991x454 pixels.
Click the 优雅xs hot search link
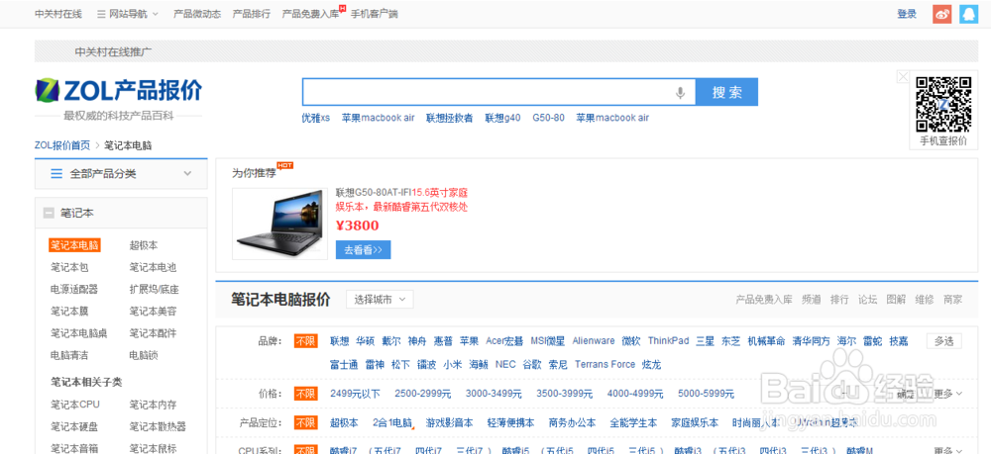coord(316,118)
